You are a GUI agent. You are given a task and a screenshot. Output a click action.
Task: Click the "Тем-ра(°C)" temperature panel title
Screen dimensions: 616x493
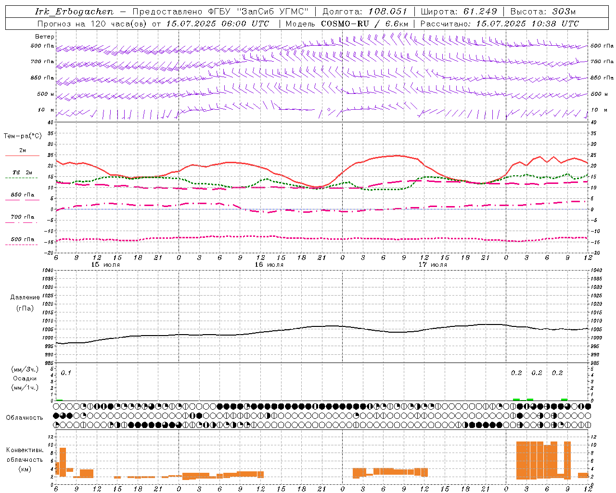coord(23,136)
